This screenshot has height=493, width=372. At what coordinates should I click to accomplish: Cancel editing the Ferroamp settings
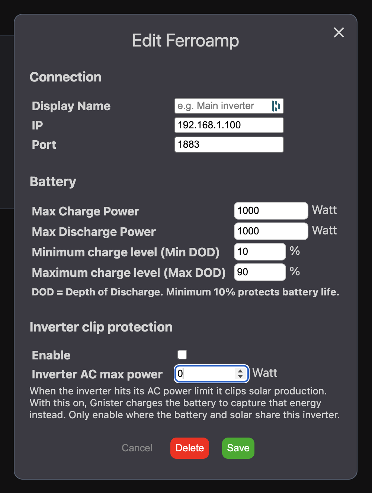point(137,448)
